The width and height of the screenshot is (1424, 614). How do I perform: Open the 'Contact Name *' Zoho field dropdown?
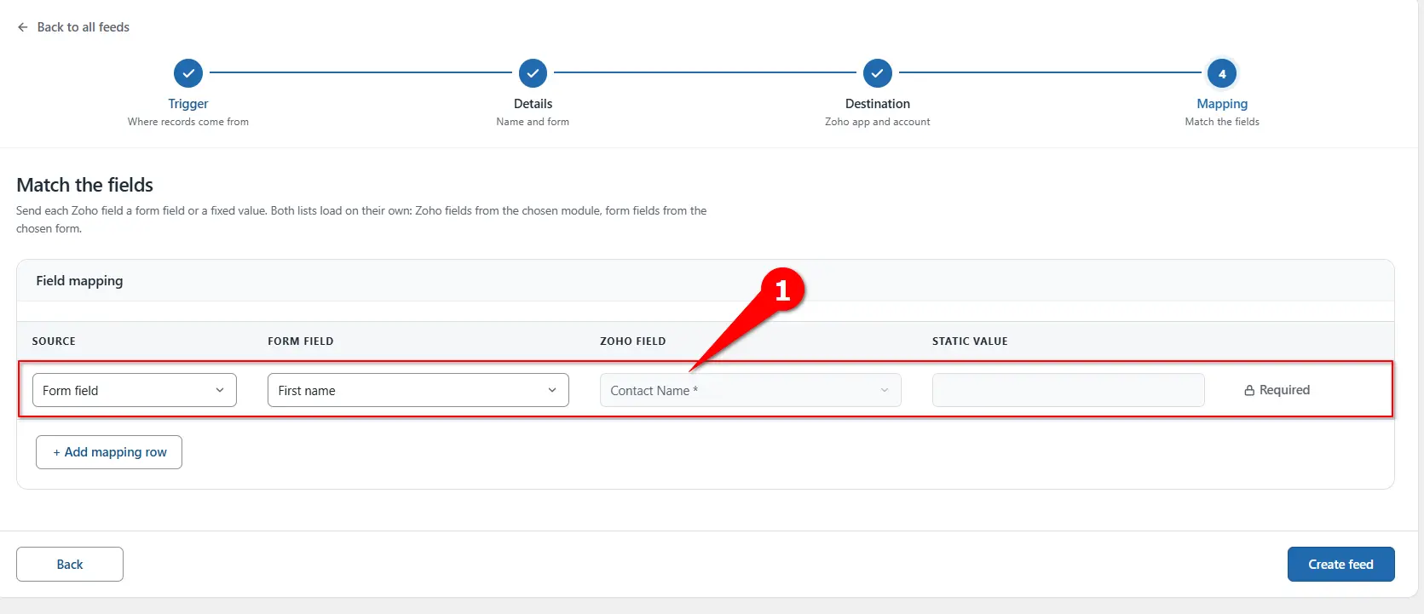click(x=751, y=390)
